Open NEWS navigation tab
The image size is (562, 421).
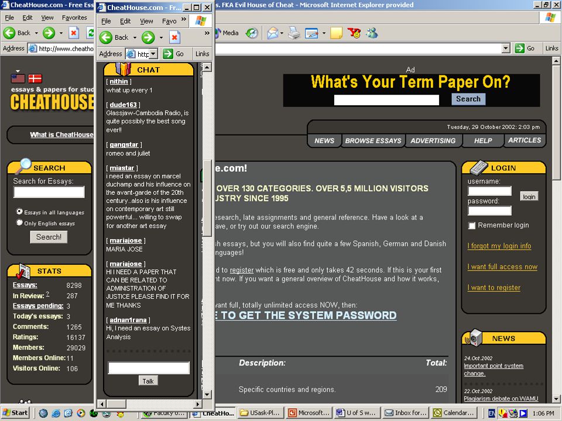tap(324, 141)
